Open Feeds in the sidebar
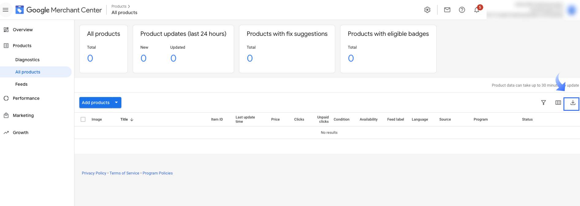580x206 pixels. coord(21,84)
